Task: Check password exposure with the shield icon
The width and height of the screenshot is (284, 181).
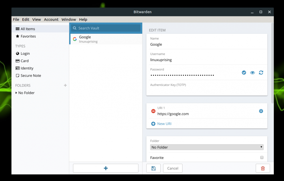Action: pyautogui.click(x=244, y=72)
